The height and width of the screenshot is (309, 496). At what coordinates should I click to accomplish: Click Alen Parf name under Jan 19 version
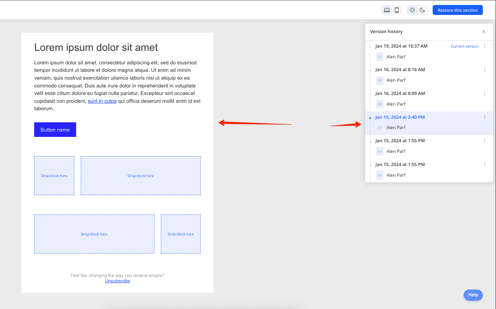click(396, 57)
